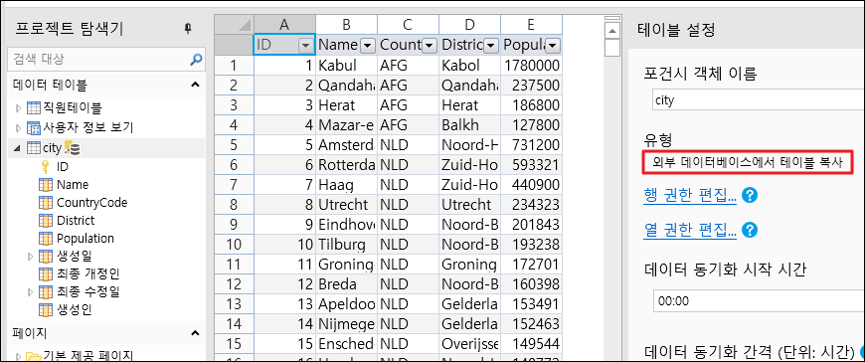
Task: Select the 사용자 정보 보기 view icon
Action: (x=34, y=128)
